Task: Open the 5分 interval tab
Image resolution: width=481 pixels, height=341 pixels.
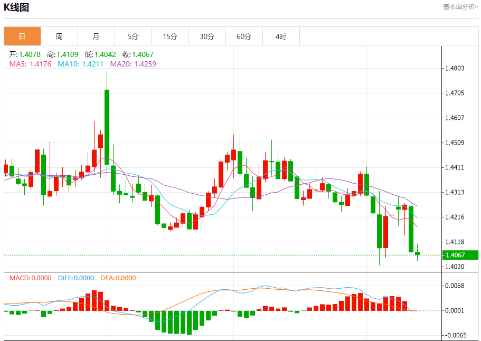Action: [x=133, y=36]
